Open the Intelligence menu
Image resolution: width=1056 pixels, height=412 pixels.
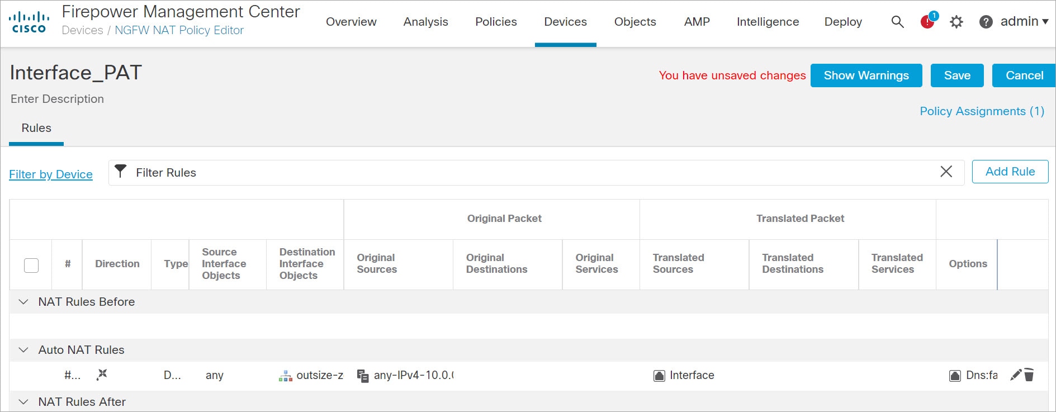(768, 22)
